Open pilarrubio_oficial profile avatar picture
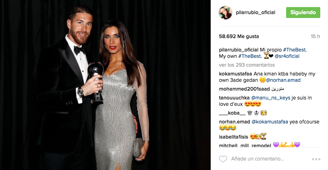328x170 pixels. tap(225, 13)
